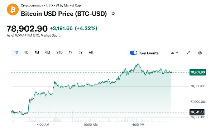215x134 pixels.
Task: Click the chart peak near 4:00 PM
Action: pos(139,64)
